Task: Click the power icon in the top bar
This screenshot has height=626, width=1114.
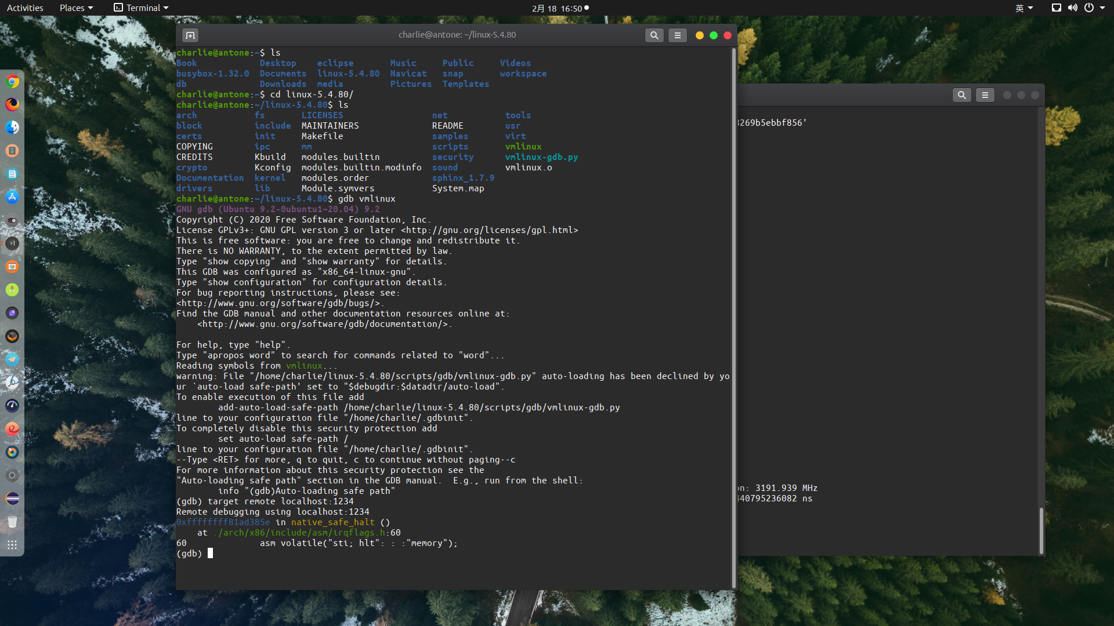Action: coord(1090,8)
